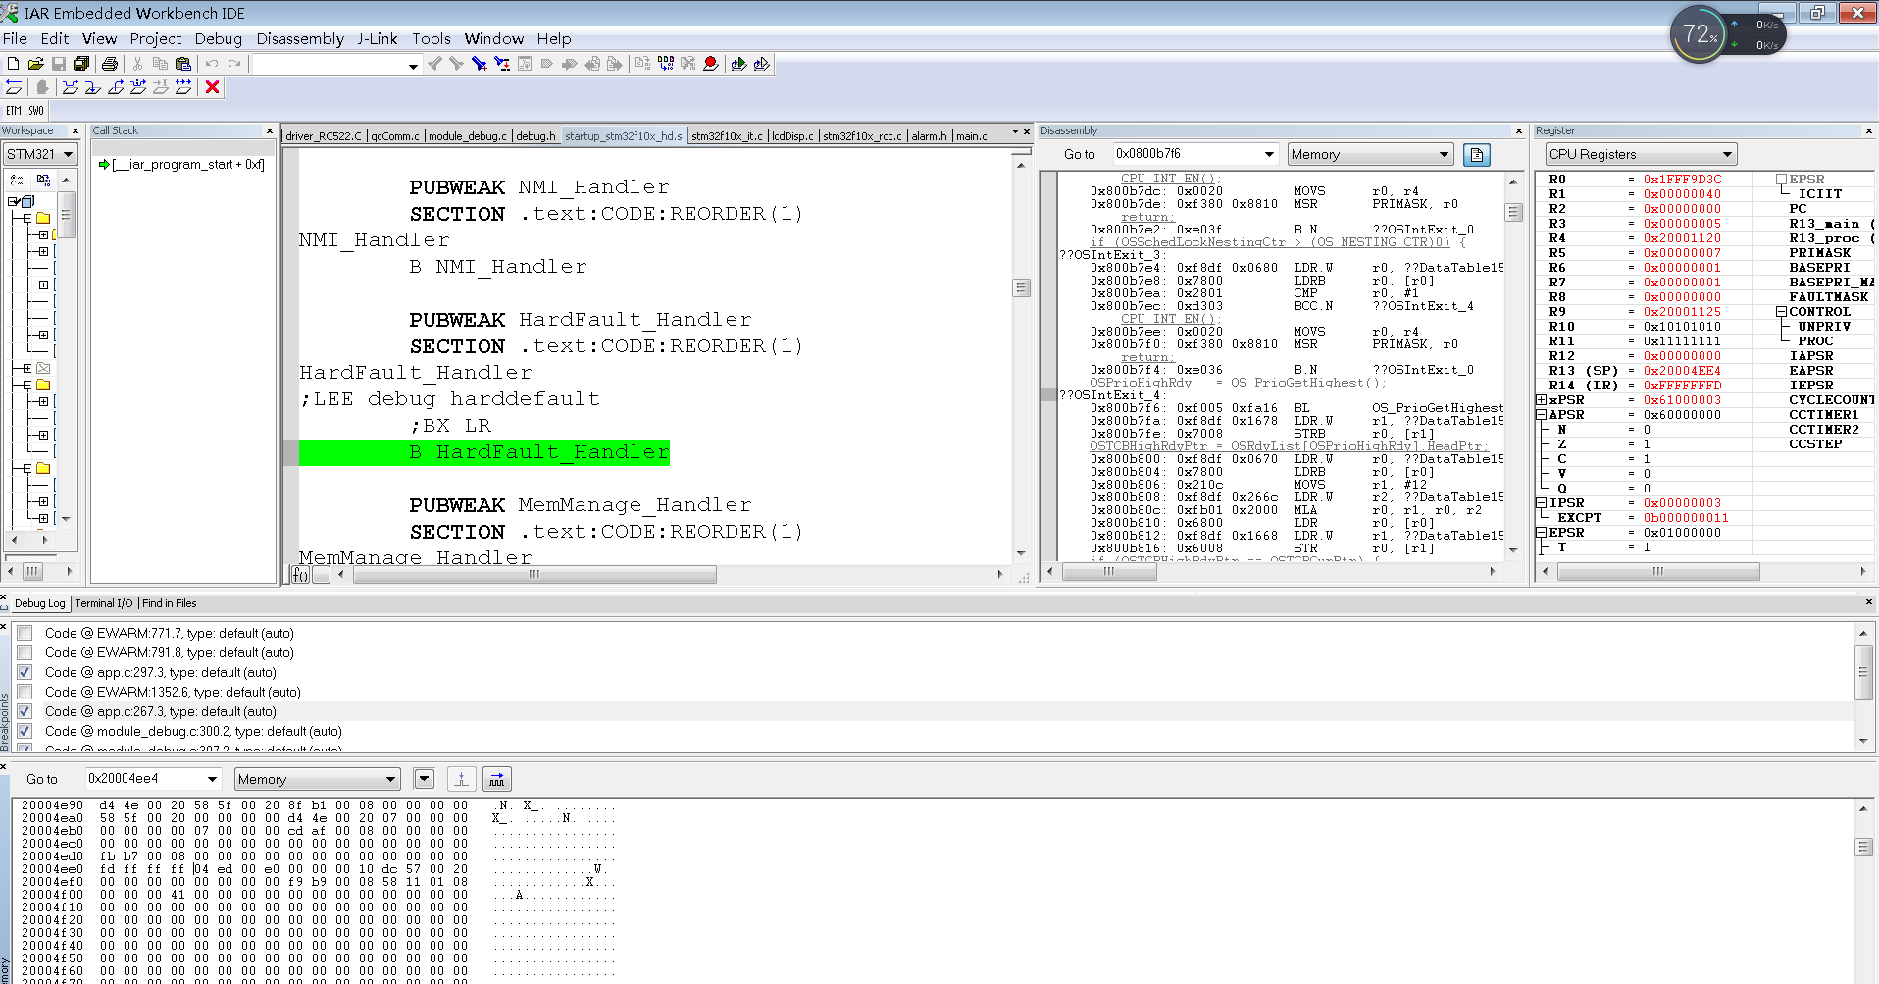The height and width of the screenshot is (984, 1879).
Task: Select the __iar_program_start call stack entry
Action: click(x=187, y=164)
